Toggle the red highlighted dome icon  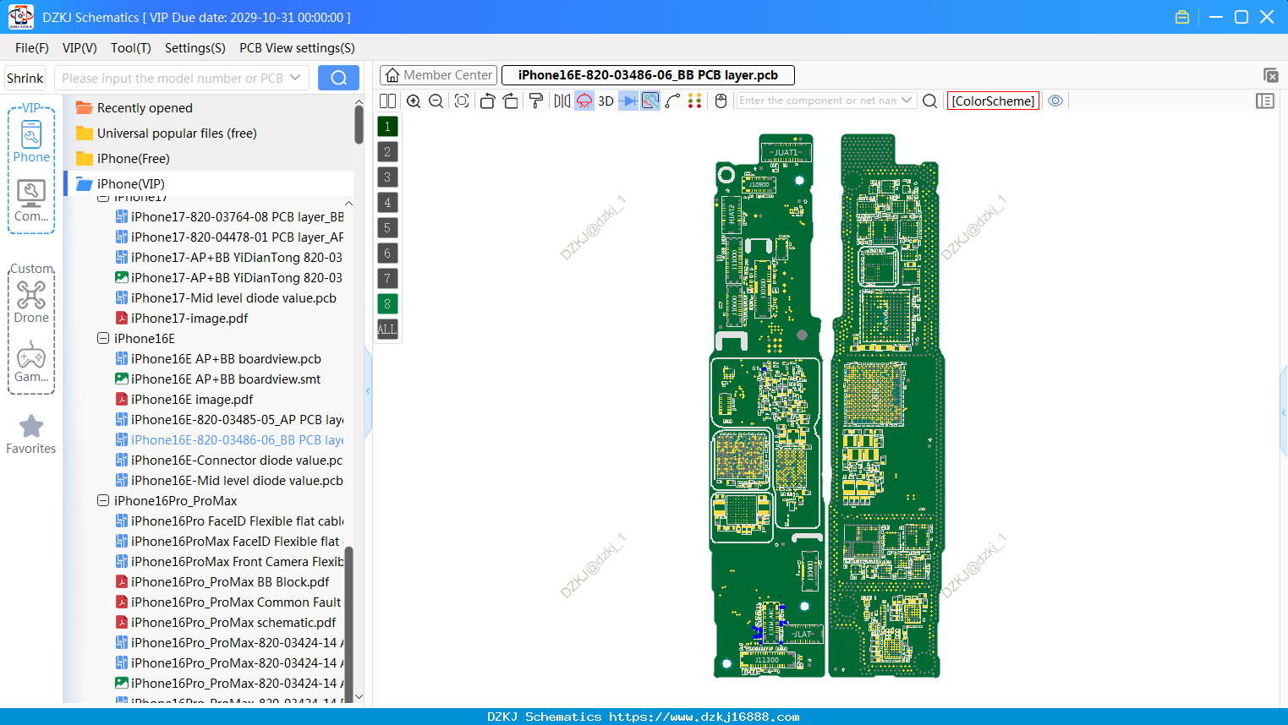584,101
